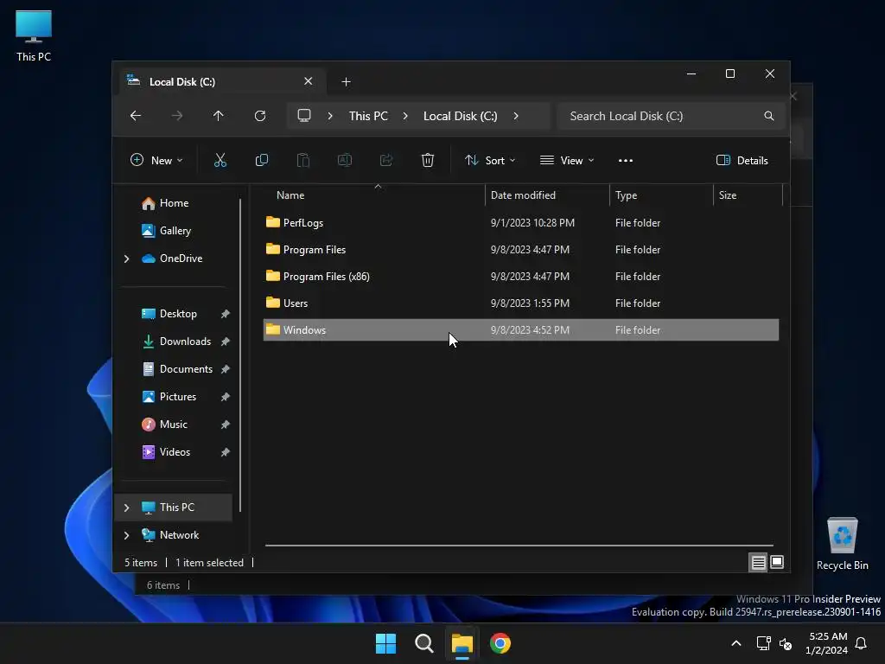Image resolution: width=885 pixels, height=664 pixels.
Task: Sort by Size column header
Action: coord(748,195)
